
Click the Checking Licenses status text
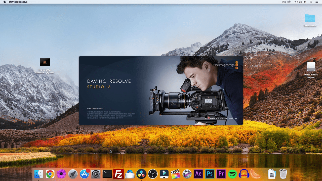[95, 109]
